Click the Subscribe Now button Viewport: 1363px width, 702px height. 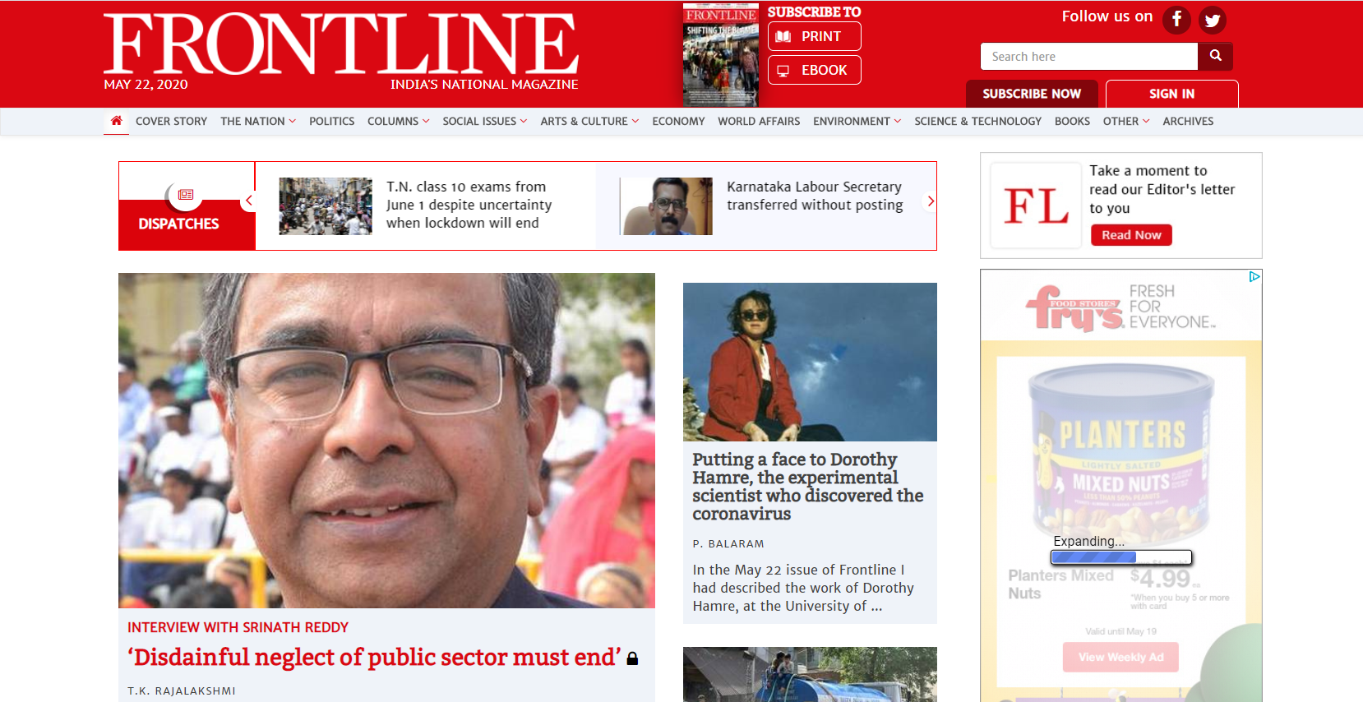pyautogui.click(x=1032, y=94)
